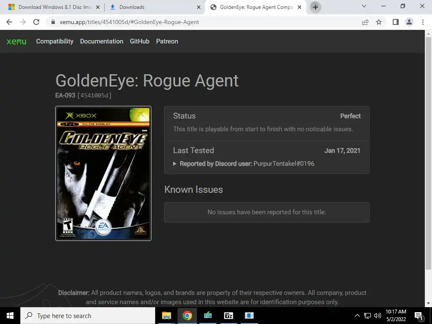
Task: Reload the xemu page
Action: 36,22
